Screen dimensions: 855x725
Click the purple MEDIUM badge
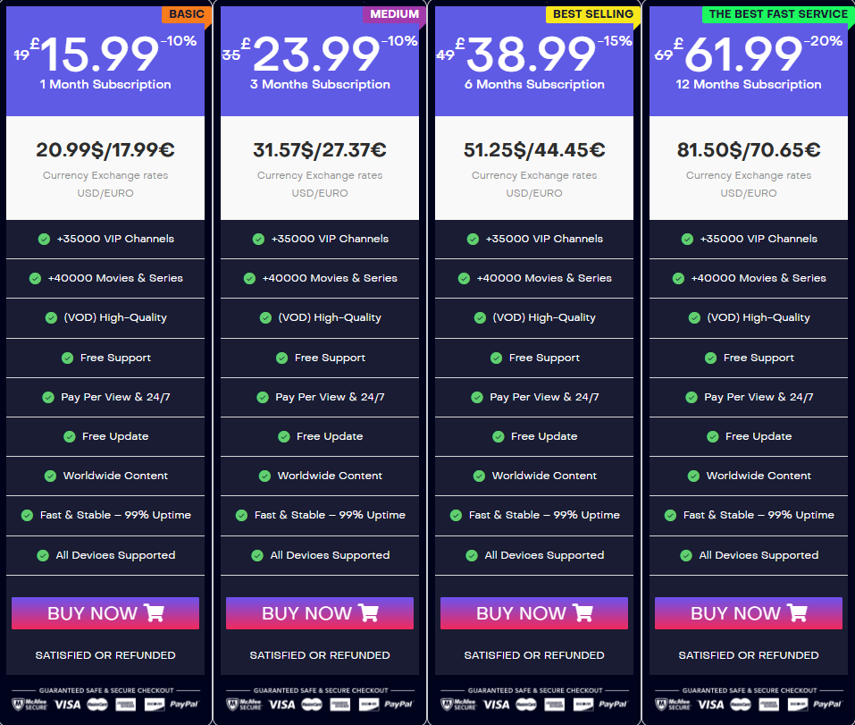point(390,14)
